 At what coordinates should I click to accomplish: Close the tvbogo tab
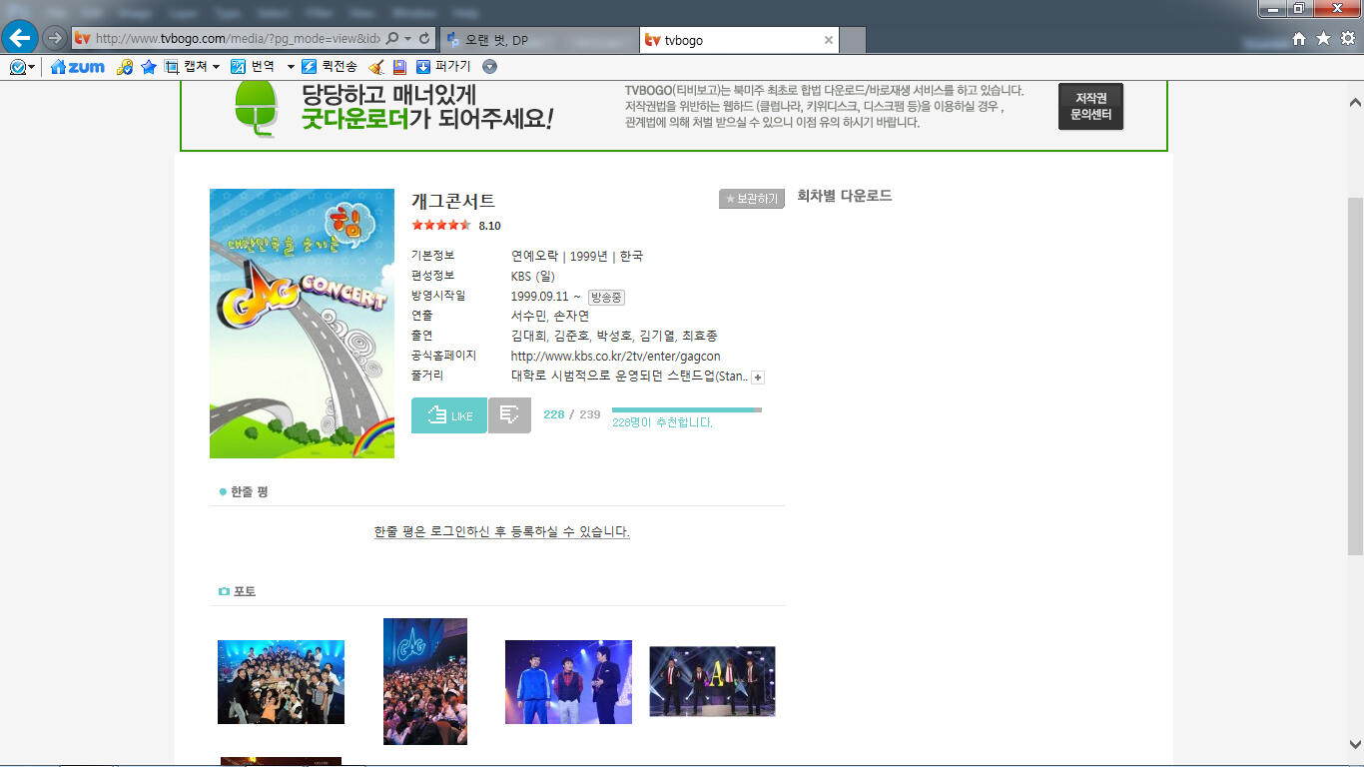[828, 40]
